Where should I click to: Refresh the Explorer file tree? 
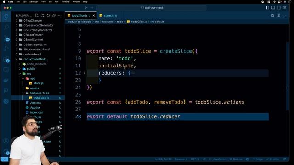click(48, 15)
